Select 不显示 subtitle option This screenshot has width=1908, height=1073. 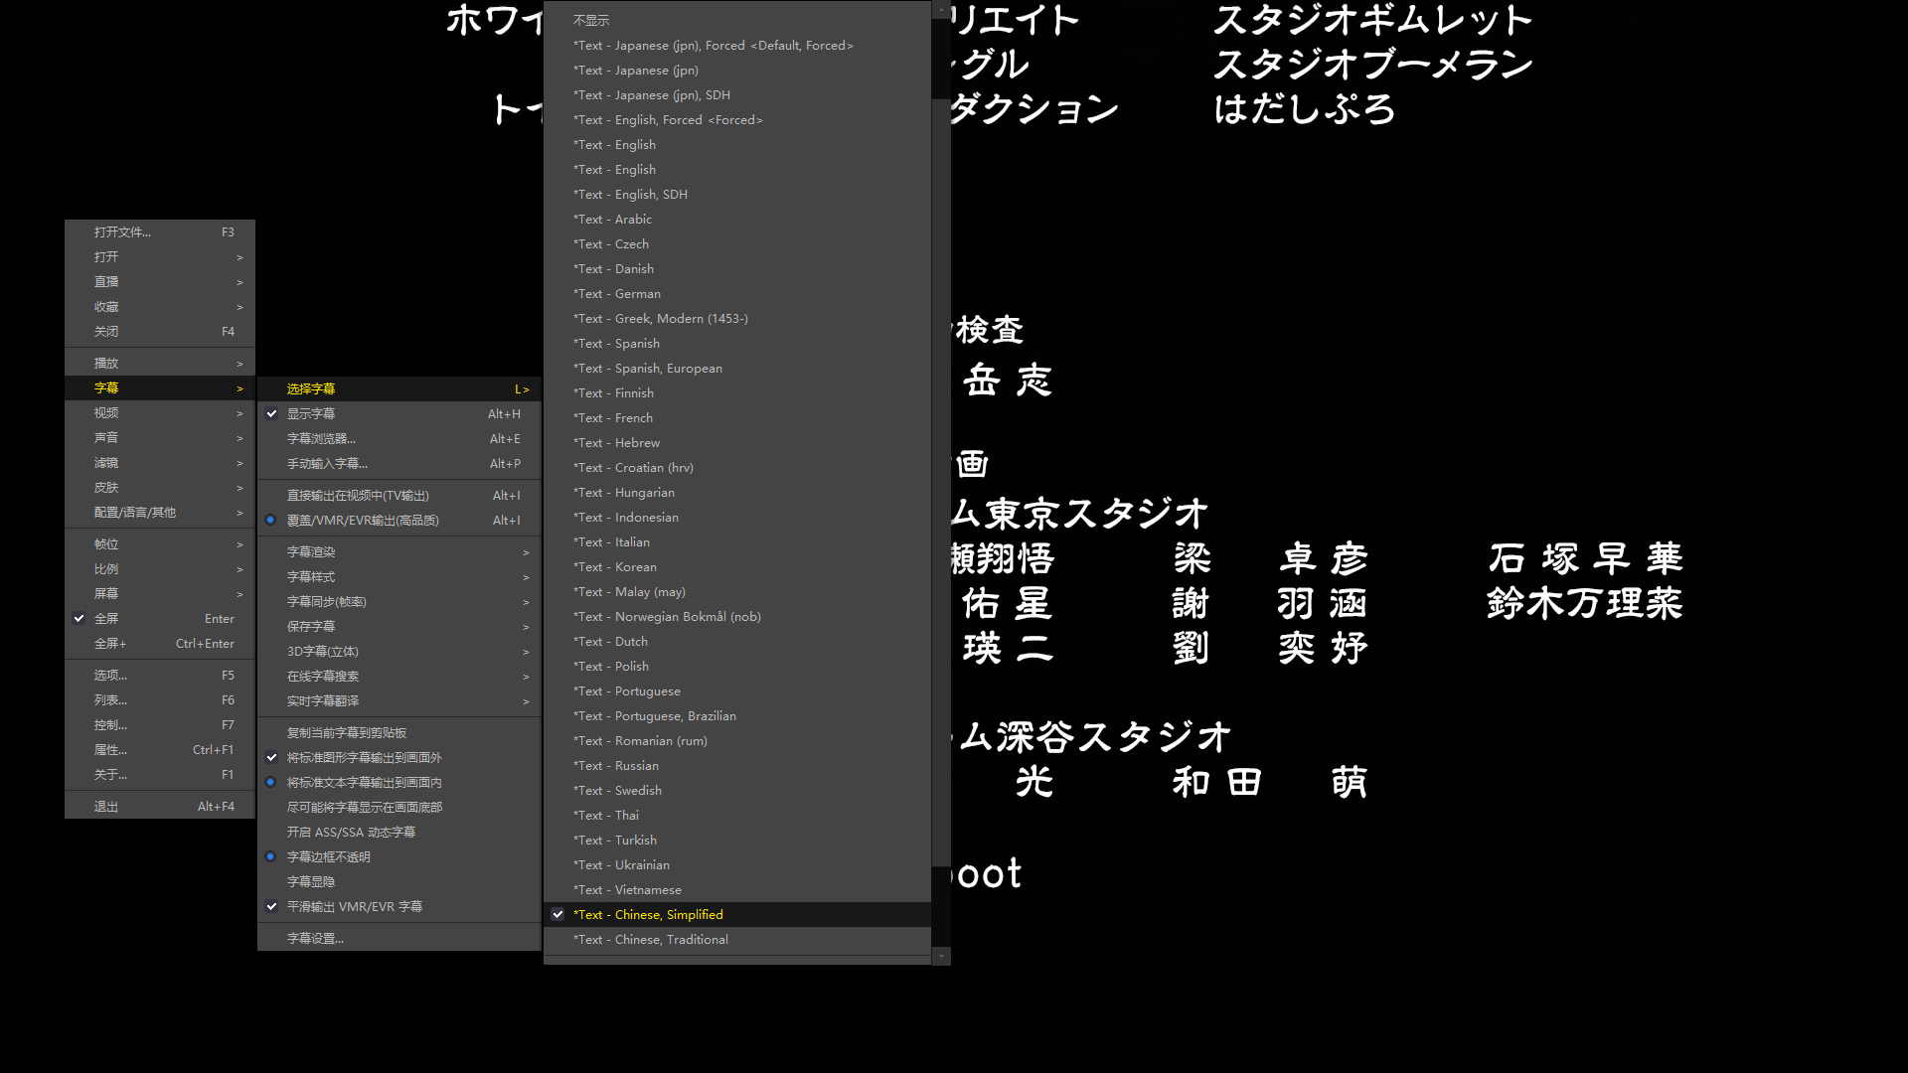click(x=737, y=20)
